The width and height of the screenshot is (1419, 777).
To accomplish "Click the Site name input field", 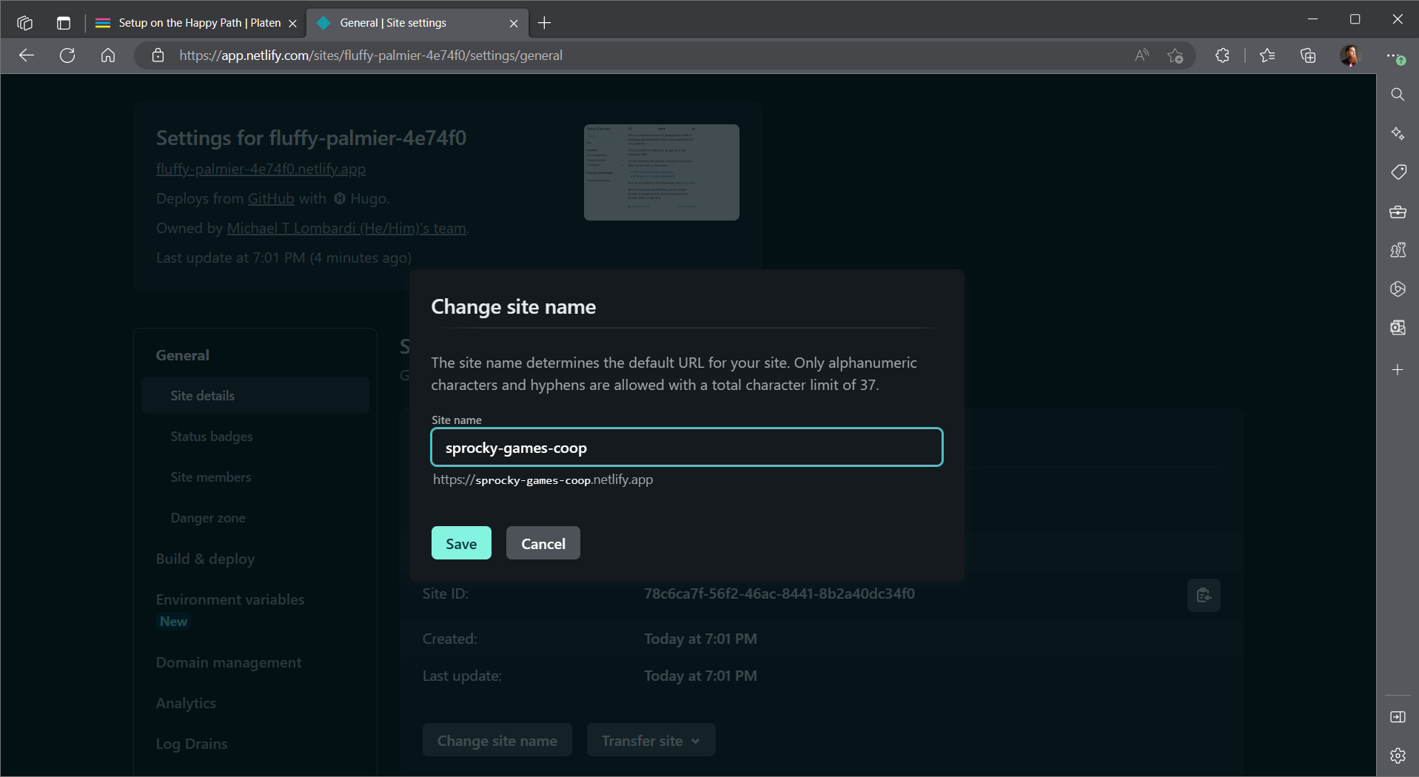I will pos(686,448).
